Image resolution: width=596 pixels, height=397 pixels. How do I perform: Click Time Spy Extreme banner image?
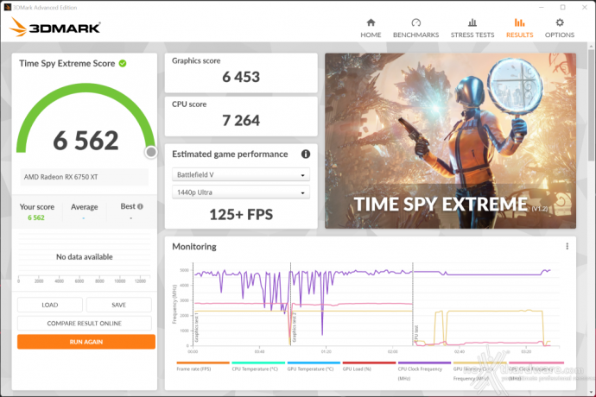click(x=450, y=141)
